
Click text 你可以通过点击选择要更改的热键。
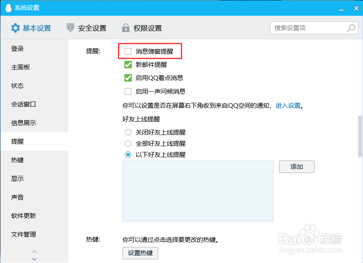point(171,240)
